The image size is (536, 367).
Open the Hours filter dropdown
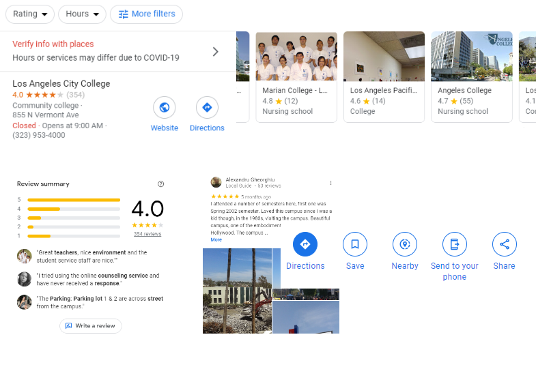pos(82,14)
